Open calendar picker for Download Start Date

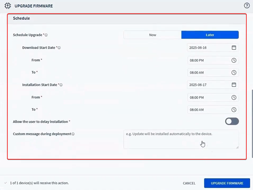click(x=234, y=48)
